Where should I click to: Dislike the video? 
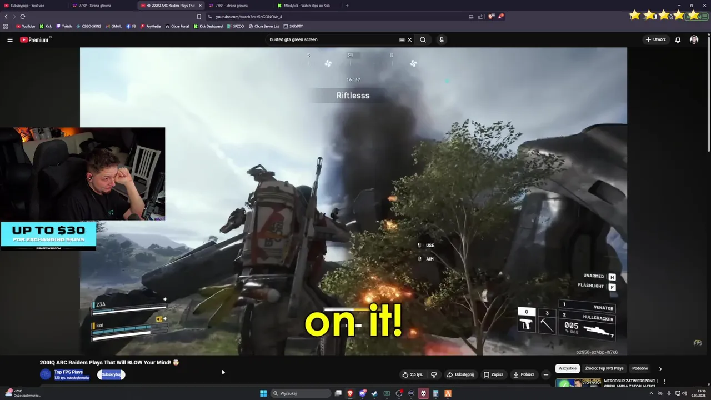tap(434, 374)
